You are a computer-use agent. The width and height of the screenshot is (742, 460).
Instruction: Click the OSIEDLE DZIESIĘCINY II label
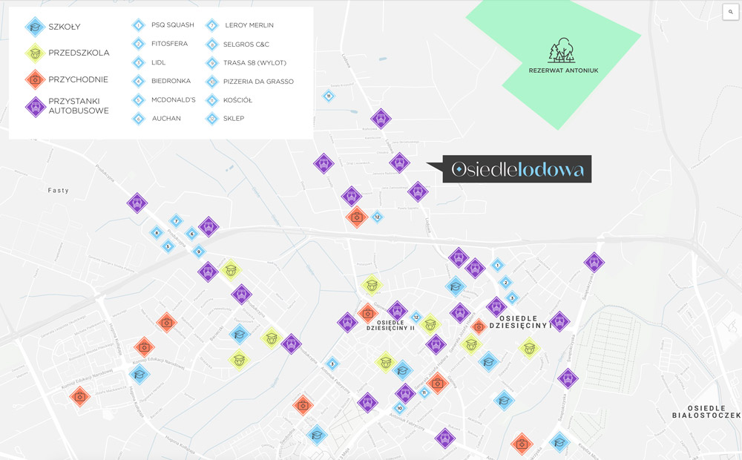coord(390,325)
